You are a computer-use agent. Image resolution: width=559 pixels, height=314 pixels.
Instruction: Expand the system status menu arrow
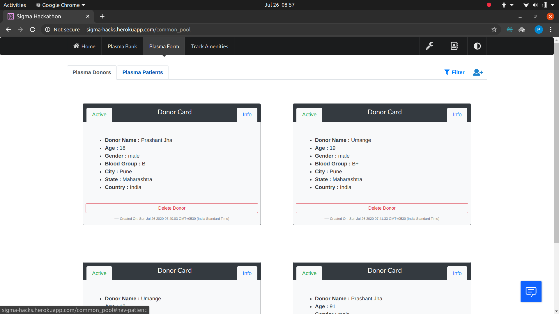click(x=553, y=5)
